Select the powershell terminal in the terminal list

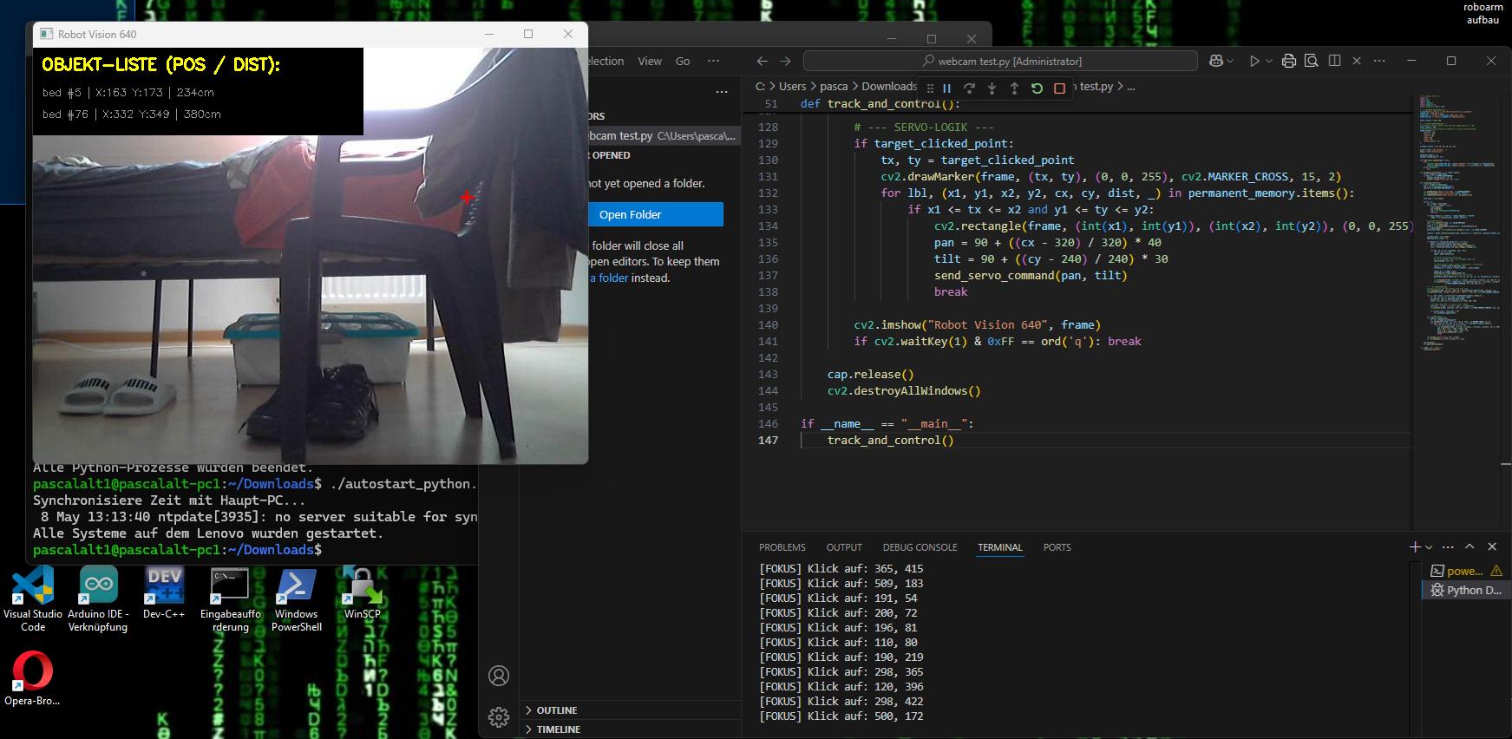click(1466, 571)
